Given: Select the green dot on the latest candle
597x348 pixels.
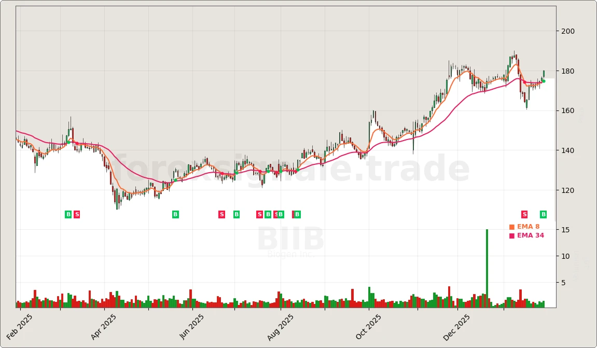Looking at the screenshot, I should pyautogui.click(x=544, y=81).
